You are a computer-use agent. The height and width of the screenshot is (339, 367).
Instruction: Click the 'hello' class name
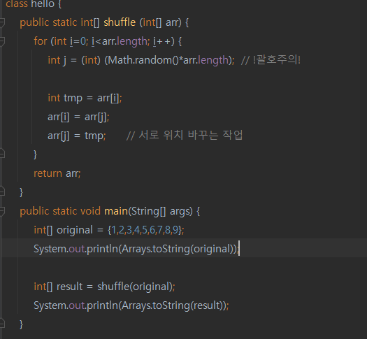coord(43,3)
